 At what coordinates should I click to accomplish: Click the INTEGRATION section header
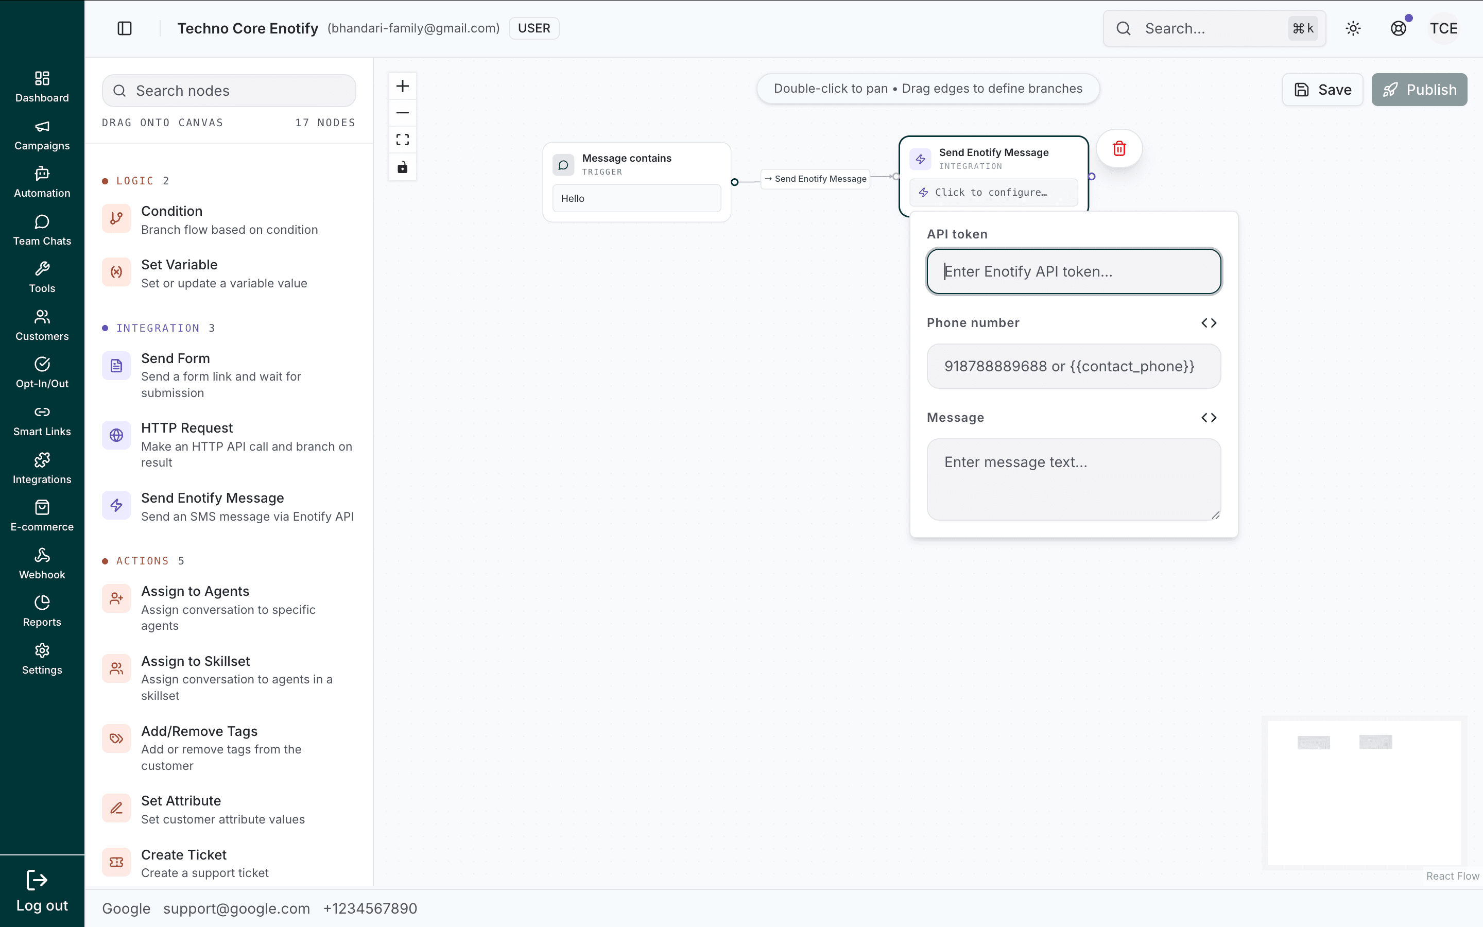tap(158, 328)
